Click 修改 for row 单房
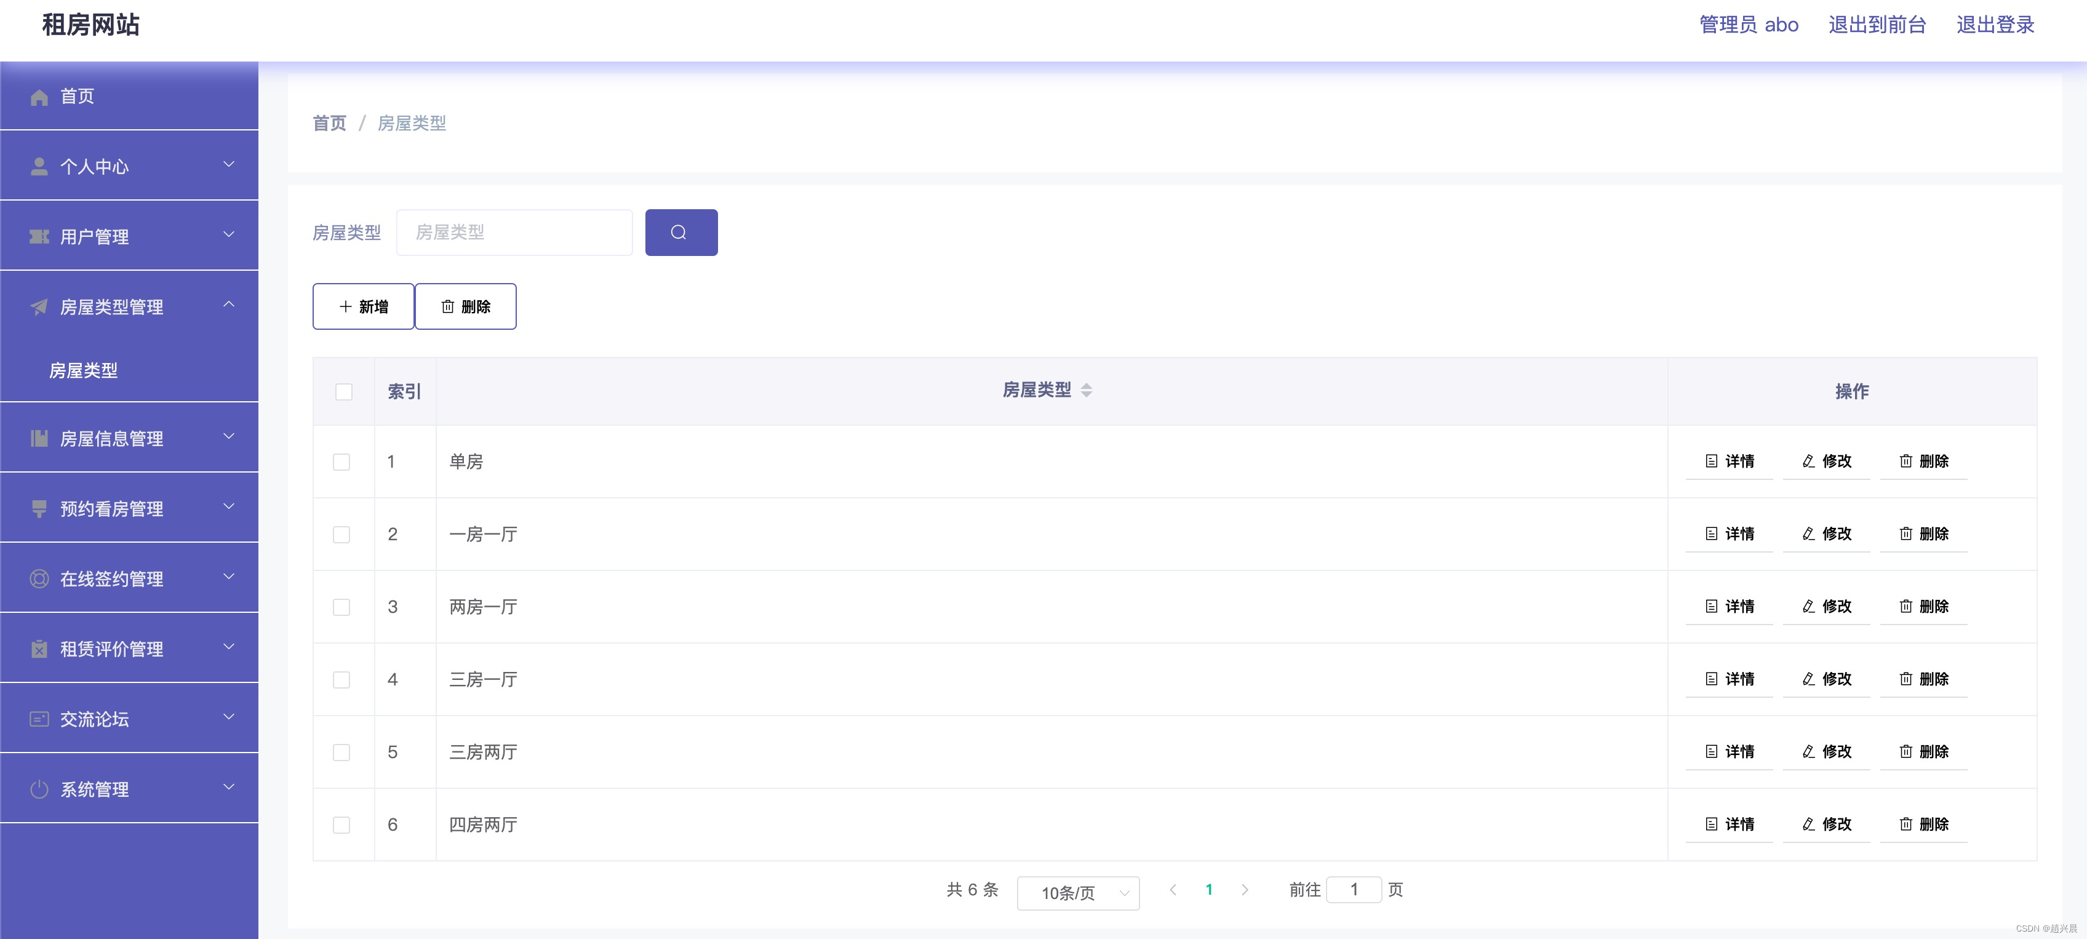The width and height of the screenshot is (2087, 939). pos(1826,461)
